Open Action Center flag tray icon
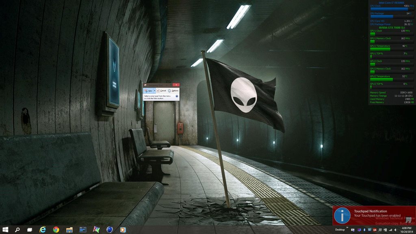Image resolution: width=416 pixels, height=234 pixels. 380,230
